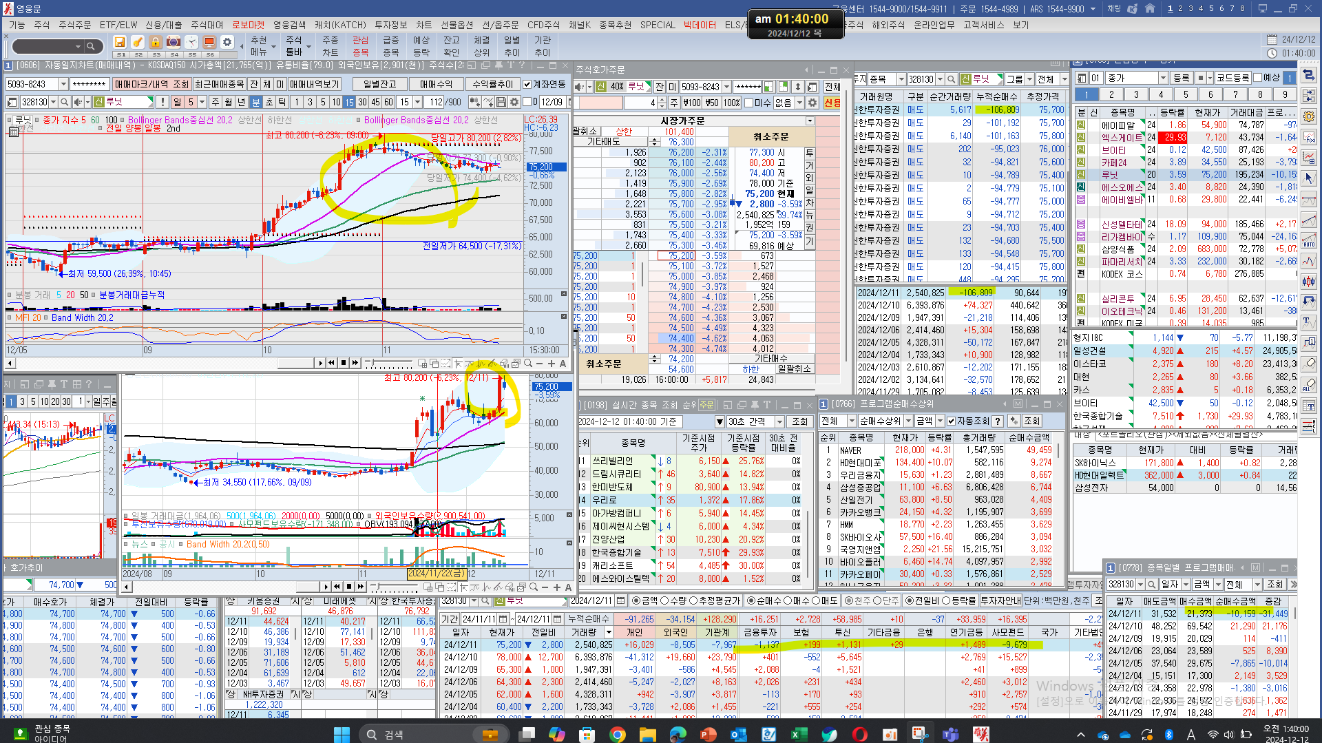Select the 추정평균가 radio button
The image size is (1322, 743).
point(693,600)
